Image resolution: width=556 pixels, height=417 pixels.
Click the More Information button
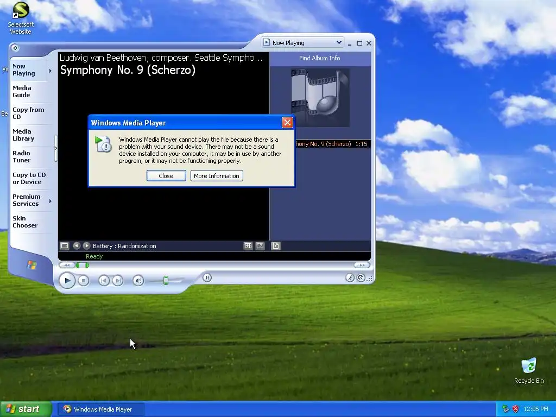click(x=216, y=176)
